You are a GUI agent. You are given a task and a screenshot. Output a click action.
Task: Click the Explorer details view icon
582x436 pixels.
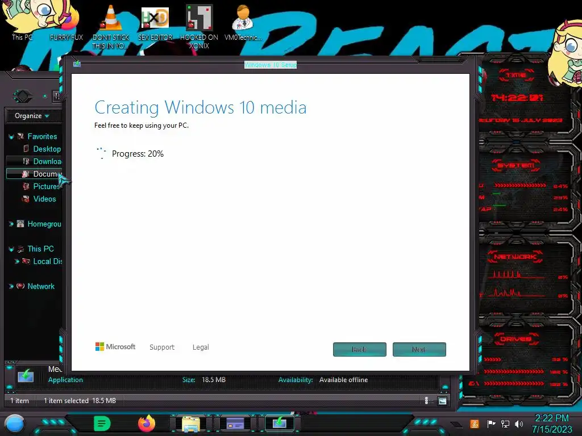point(426,400)
